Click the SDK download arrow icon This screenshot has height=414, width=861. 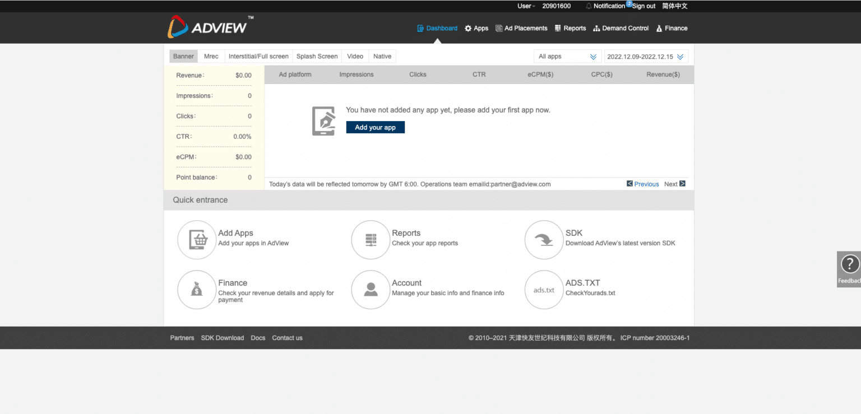[543, 240]
